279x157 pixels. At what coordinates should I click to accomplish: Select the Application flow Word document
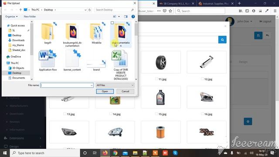tap(48, 61)
